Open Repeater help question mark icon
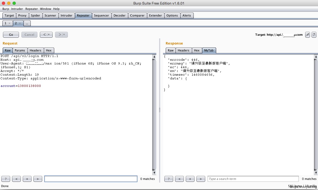Image resolution: width=318 pixels, height=190 pixels. [x=314, y=35]
